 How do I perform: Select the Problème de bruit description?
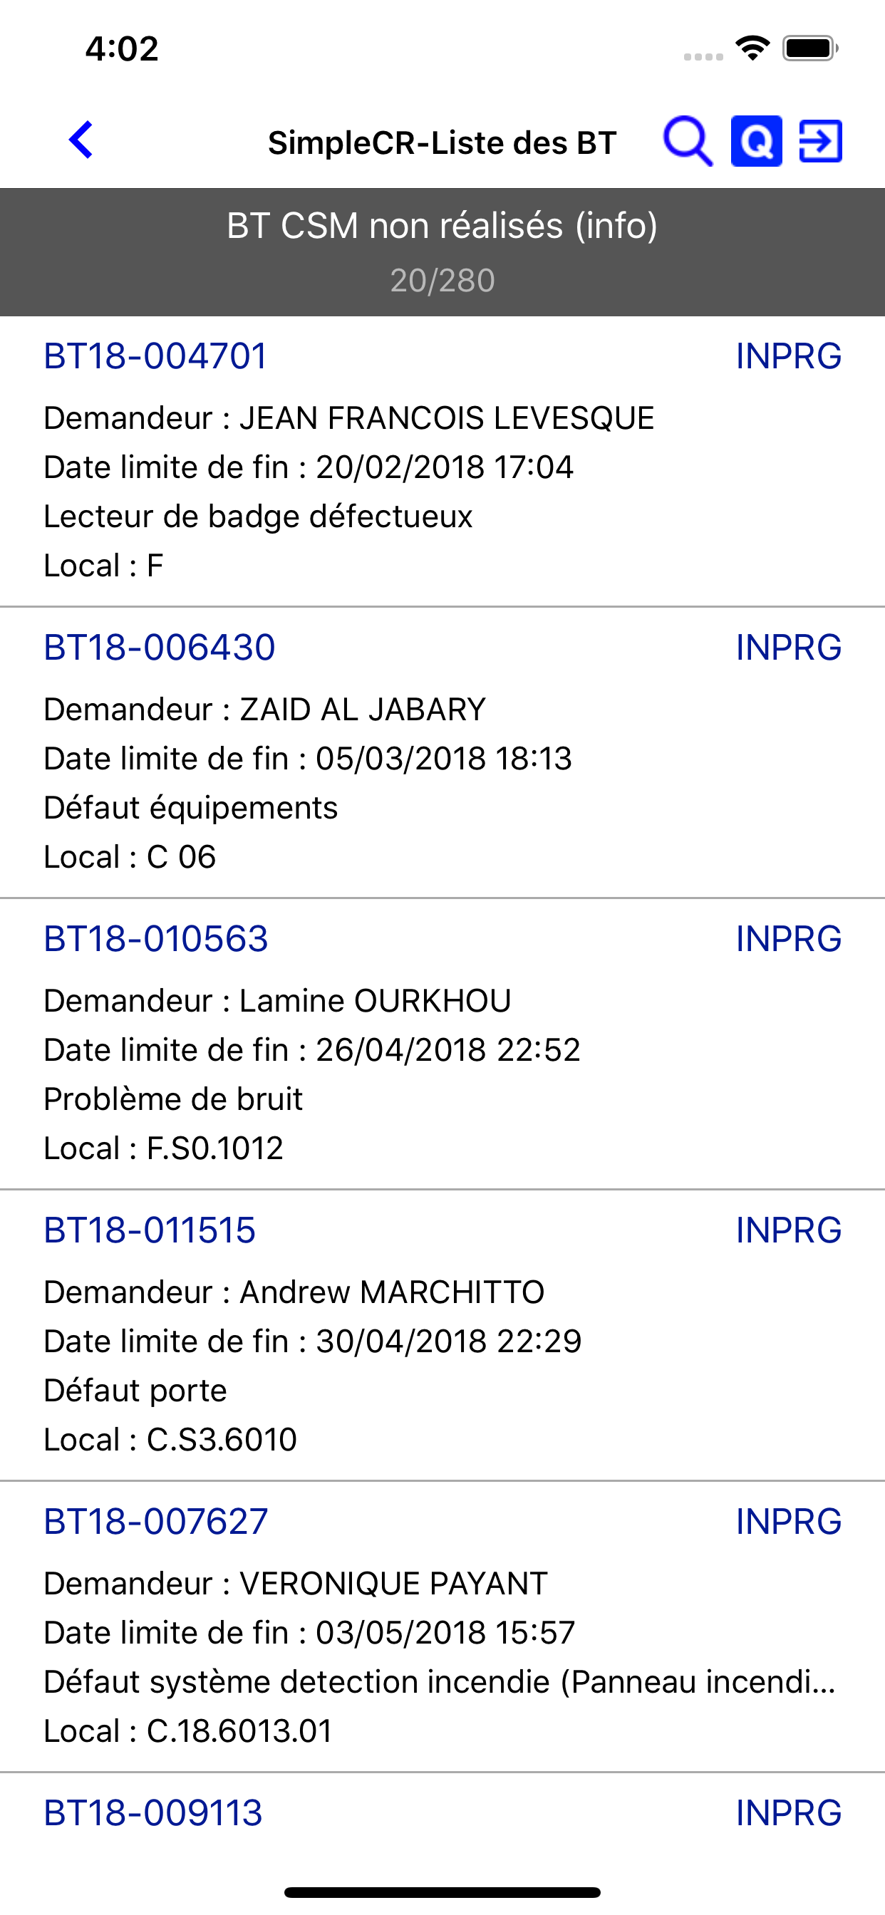click(x=173, y=1099)
